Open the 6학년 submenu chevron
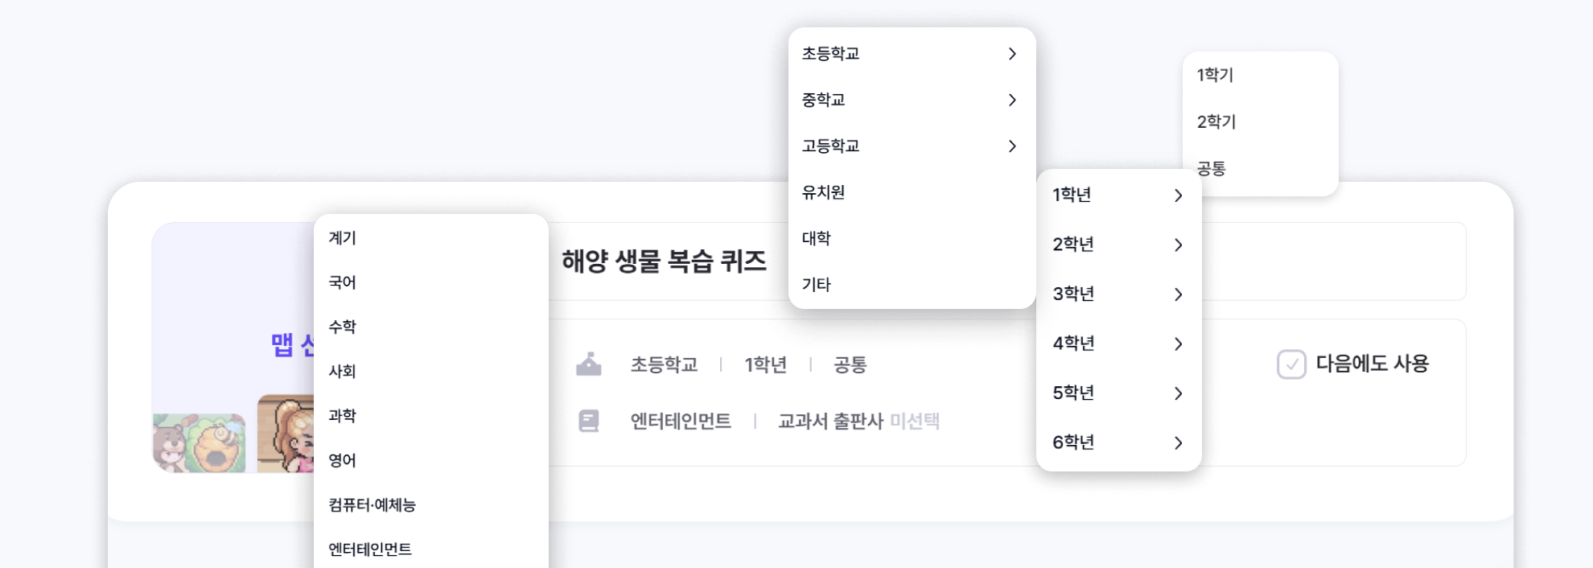Viewport: 1593px width, 568px height. (1178, 442)
